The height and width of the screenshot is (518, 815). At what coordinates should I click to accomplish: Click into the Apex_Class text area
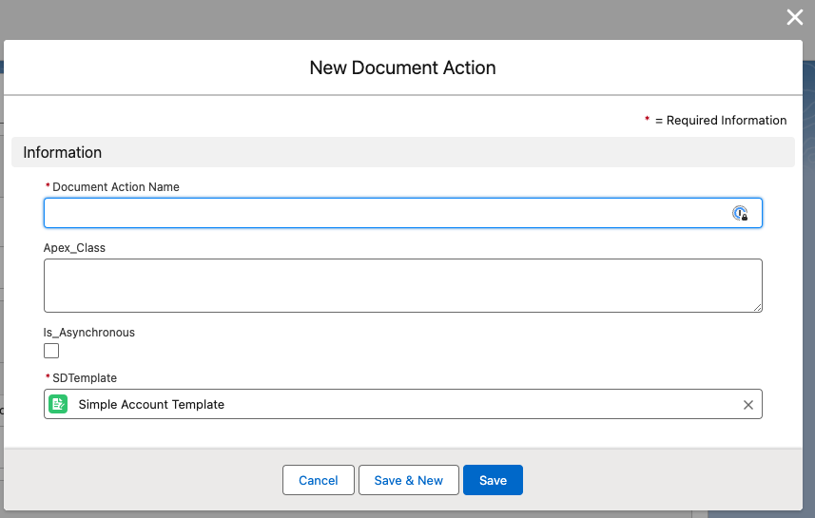coord(403,286)
